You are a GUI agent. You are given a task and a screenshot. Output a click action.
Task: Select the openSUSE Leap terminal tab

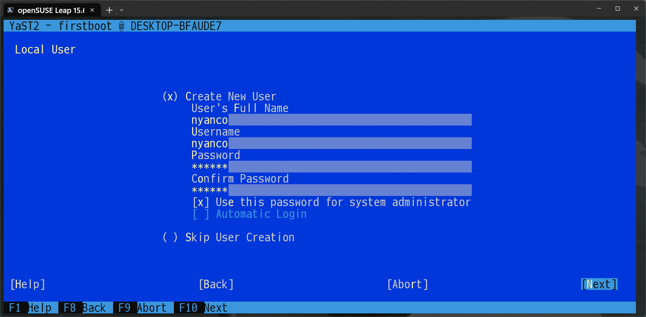click(51, 10)
